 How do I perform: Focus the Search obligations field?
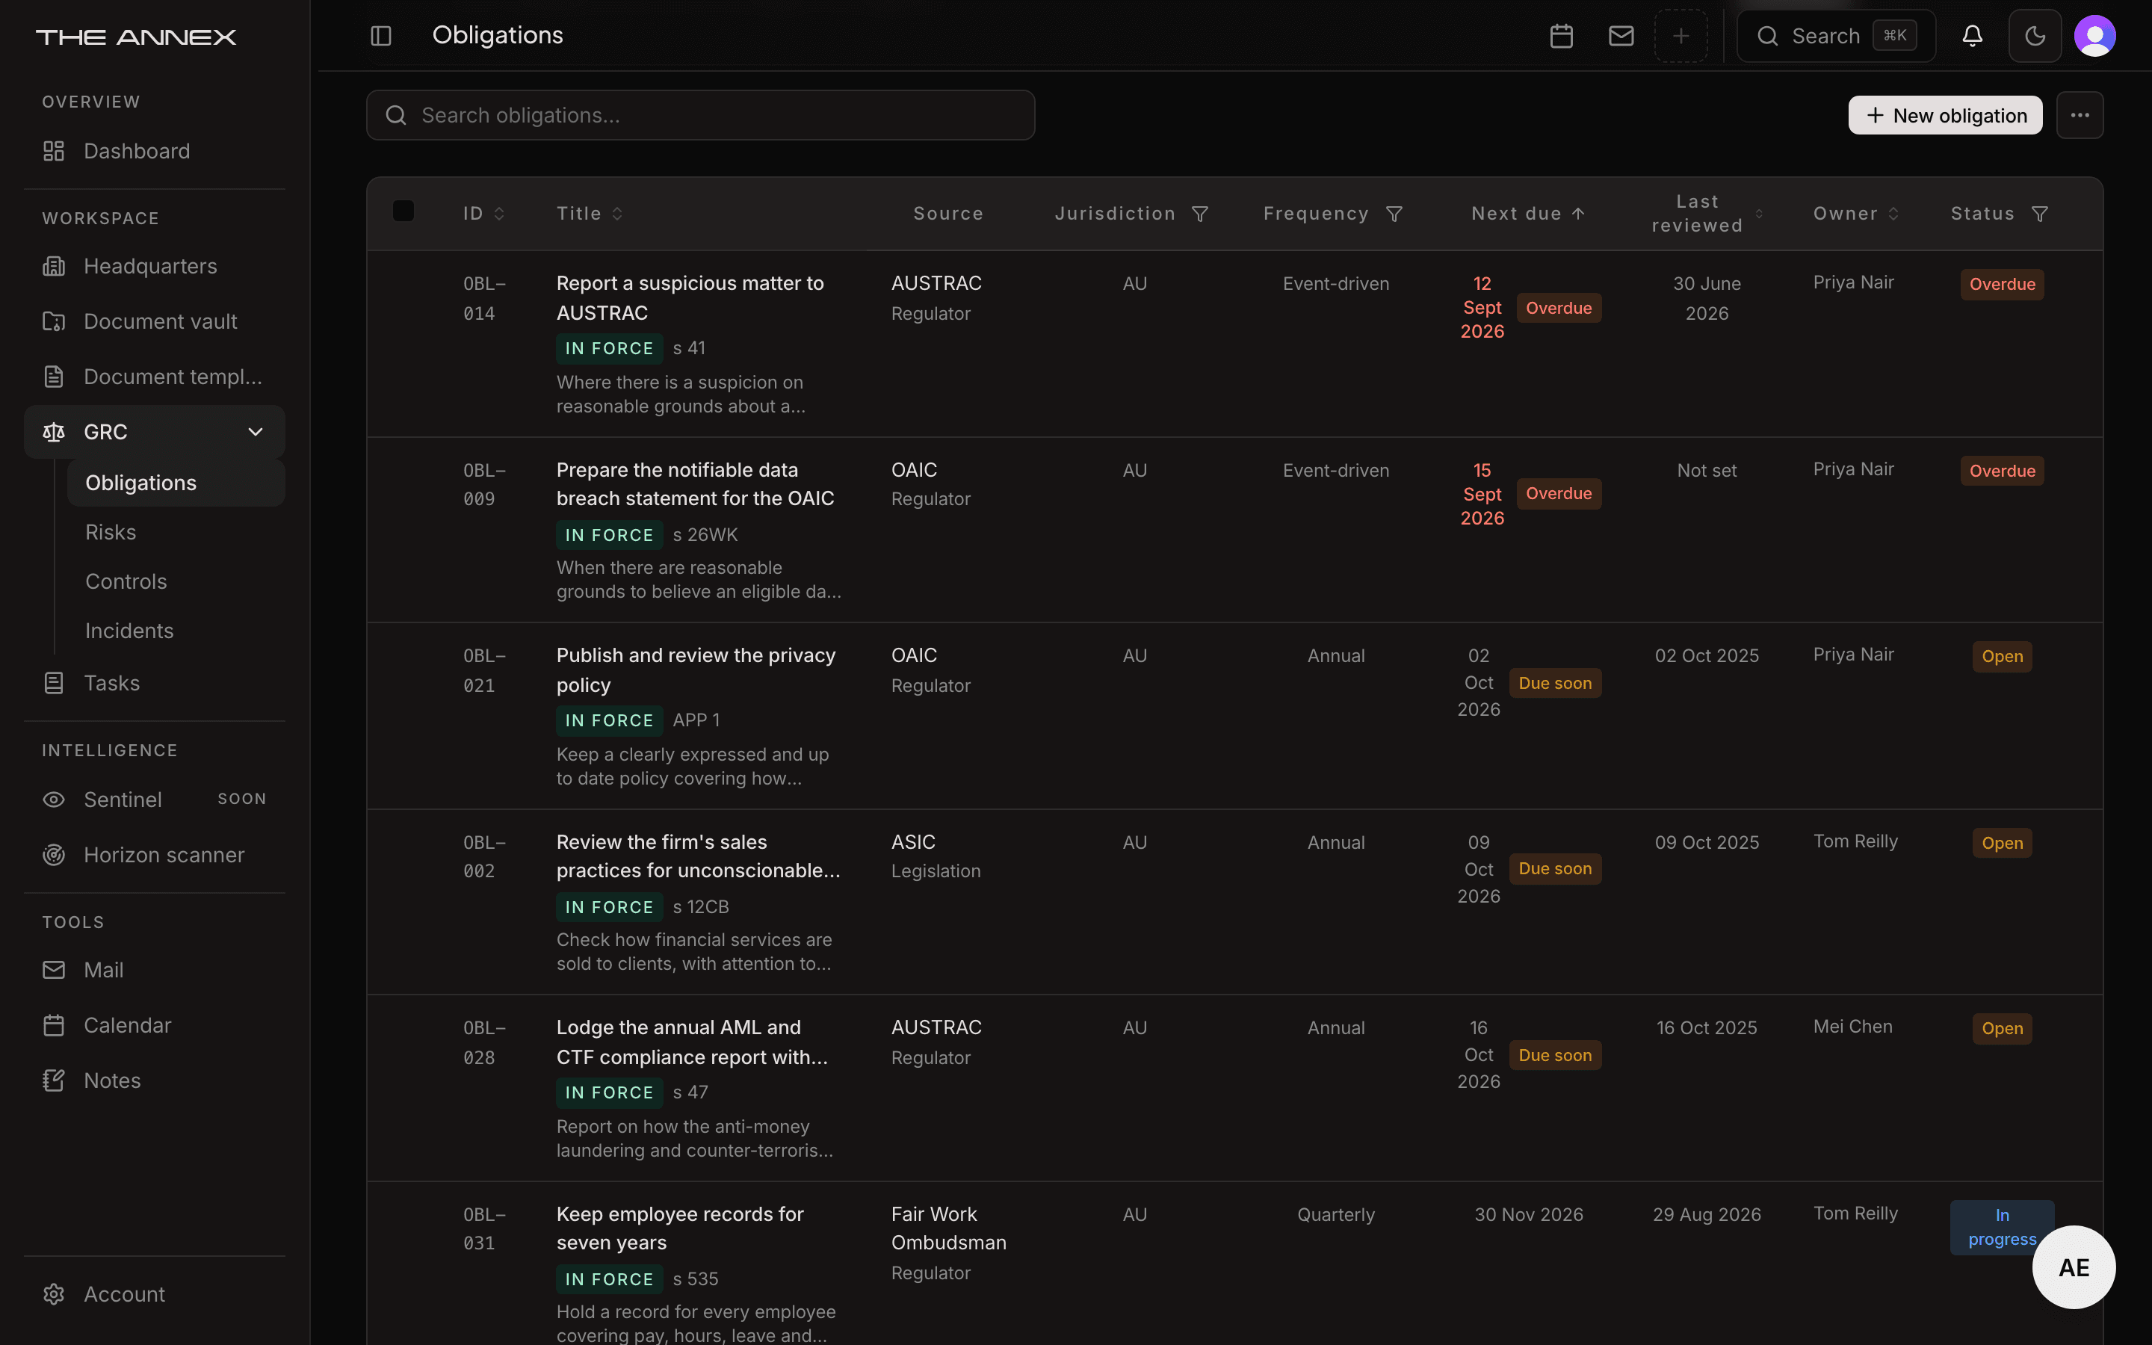(701, 115)
